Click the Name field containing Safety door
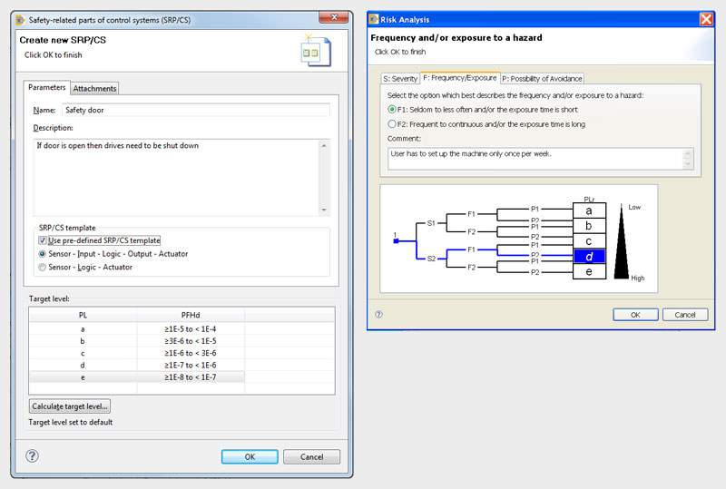Screen dimensions: 726x489 point(196,110)
